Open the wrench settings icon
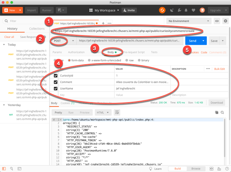The height and width of the screenshot is (172, 231). [179, 10]
